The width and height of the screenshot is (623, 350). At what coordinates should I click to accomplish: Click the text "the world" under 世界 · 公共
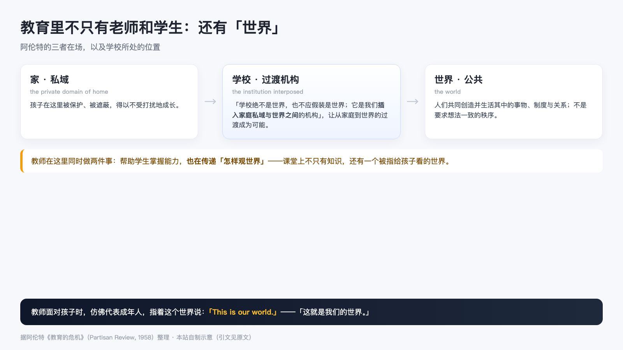(447, 92)
